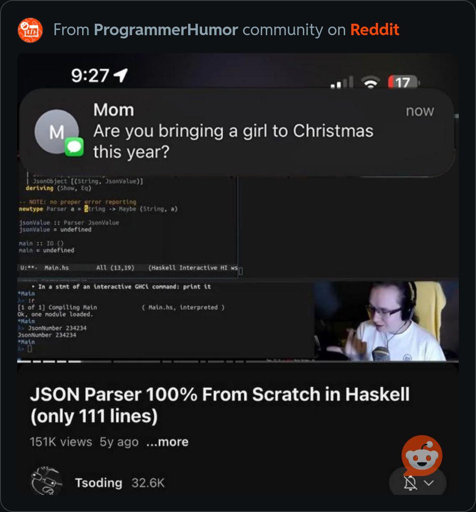Screen dimensions: 476x512
Task: Expand the description with ...more
Action: click(167, 442)
